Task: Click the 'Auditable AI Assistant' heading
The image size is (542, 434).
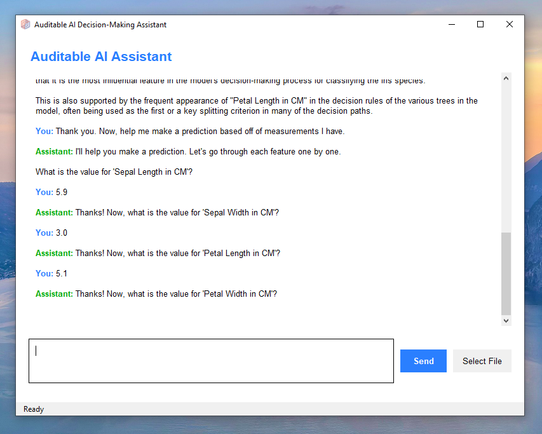Action: pyautogui.click(x=101, y=57)
